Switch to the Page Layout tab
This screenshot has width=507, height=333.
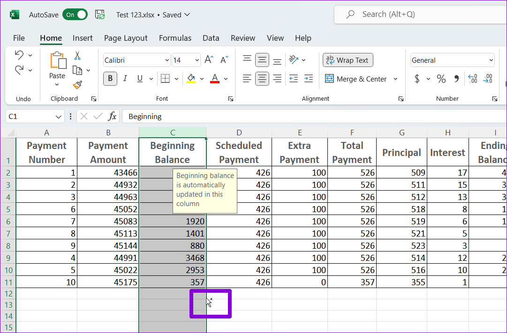tap(126, 38)
